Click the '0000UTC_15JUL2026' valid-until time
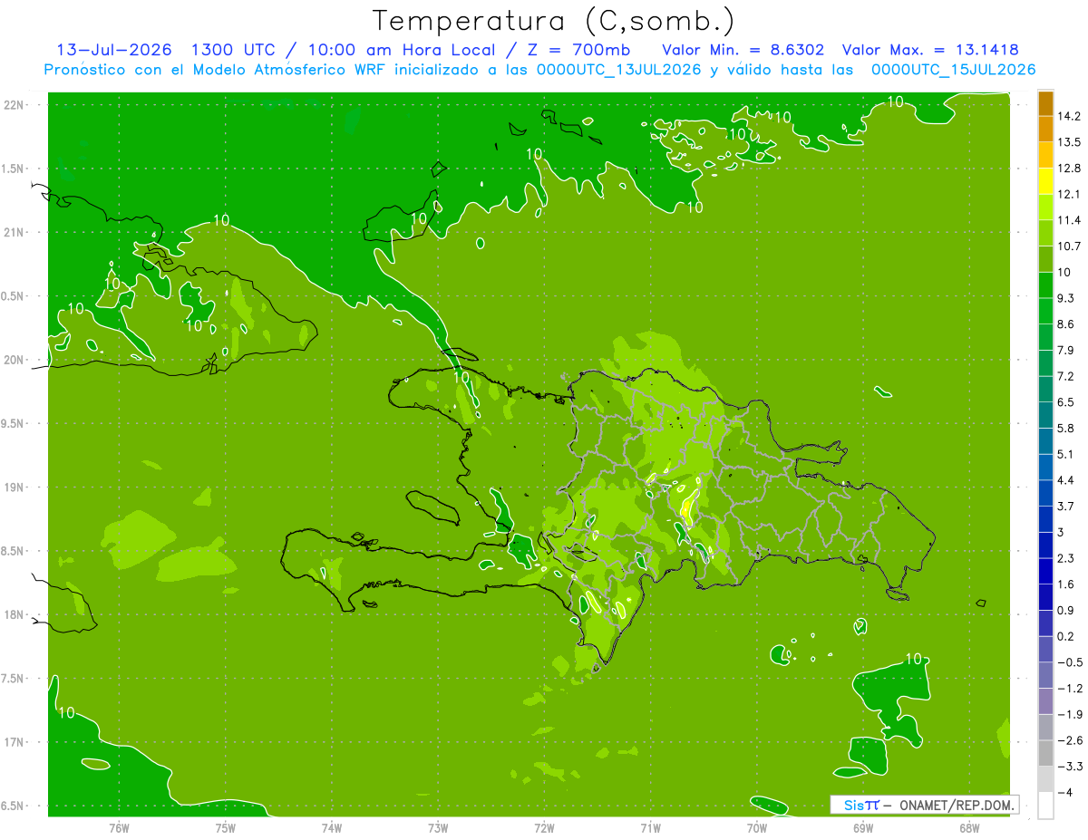The width and height of the screenshot is (1088, 840). click(x=954, y=70)
